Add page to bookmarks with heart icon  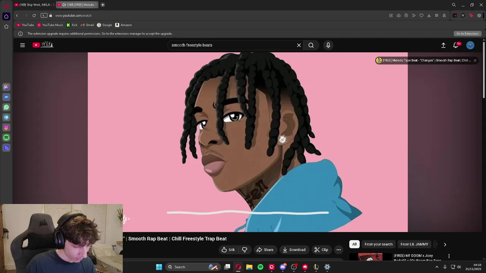pyautogui.click(x=421, y=16)
